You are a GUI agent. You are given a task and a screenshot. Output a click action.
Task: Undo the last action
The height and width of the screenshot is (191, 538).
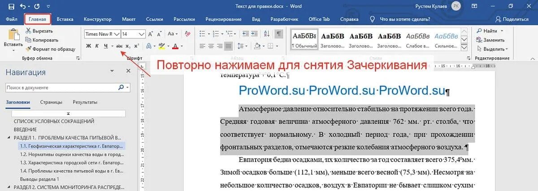pyautogui.click(x=22, y=7)
